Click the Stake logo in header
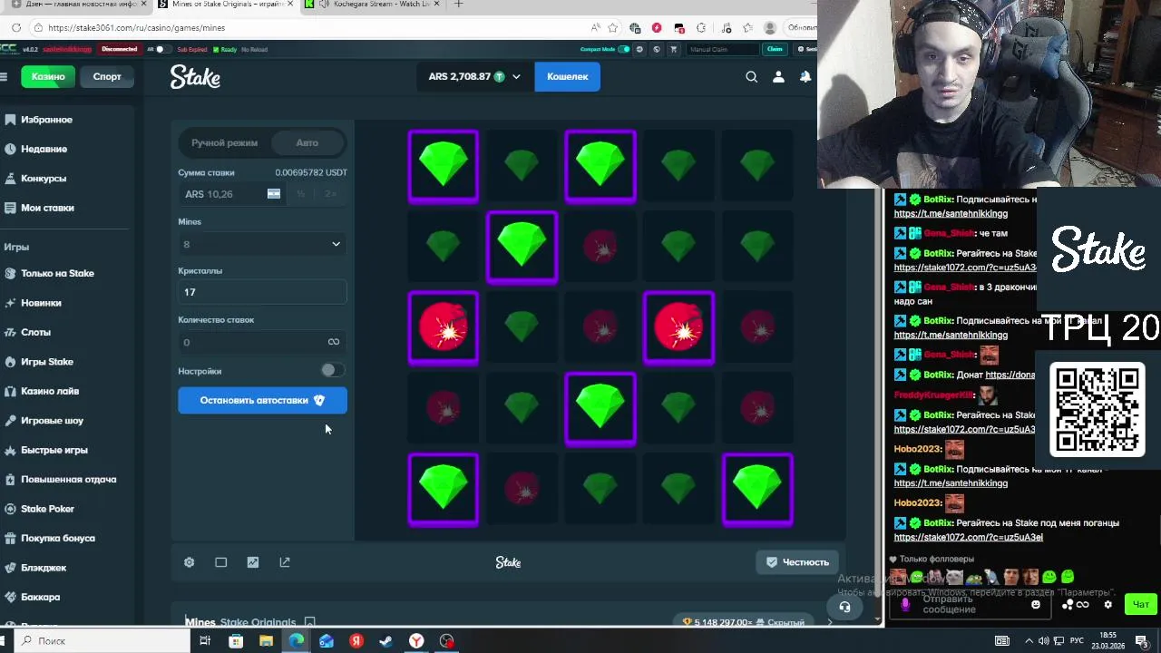 pyautogui.click(x=195, y=77)
